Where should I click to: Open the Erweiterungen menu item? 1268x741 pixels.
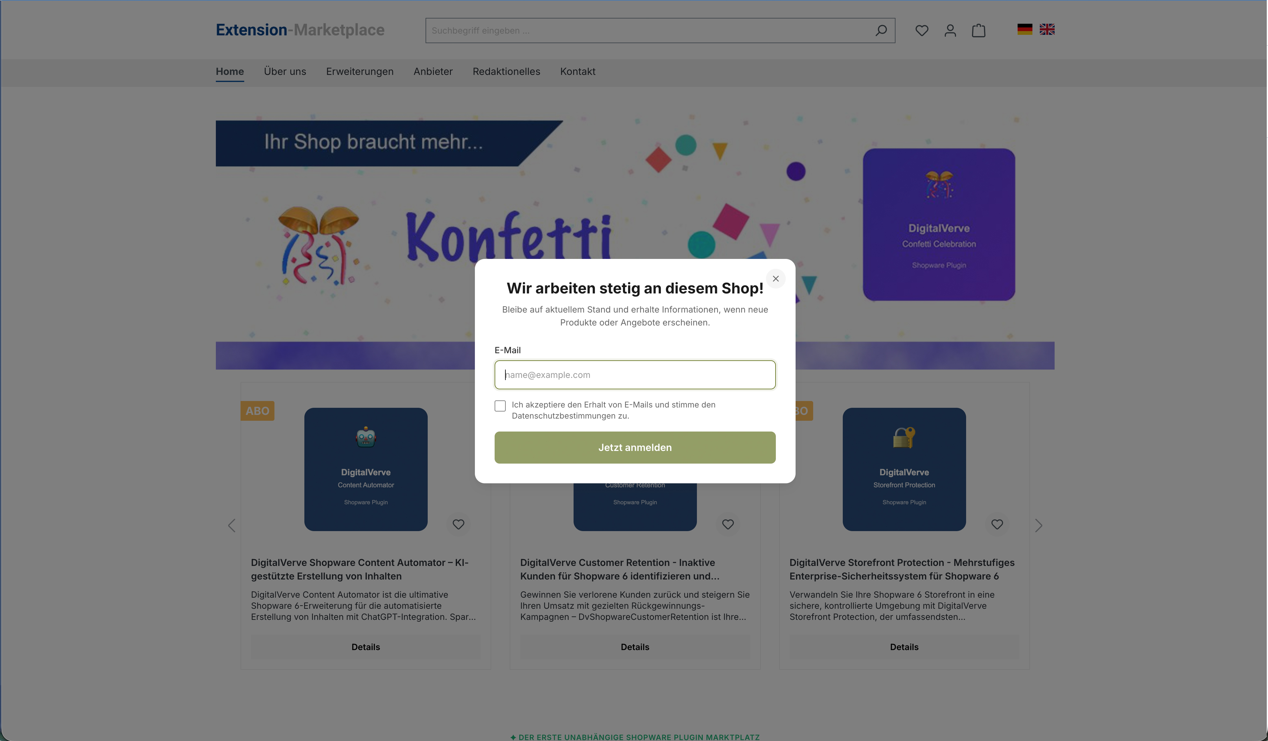(x=360, y=72)
